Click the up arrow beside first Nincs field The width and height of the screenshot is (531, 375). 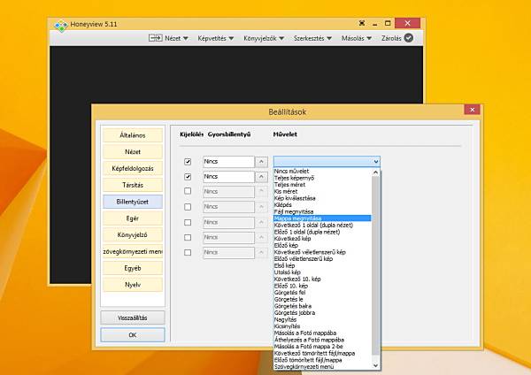[x=261, y=162]
